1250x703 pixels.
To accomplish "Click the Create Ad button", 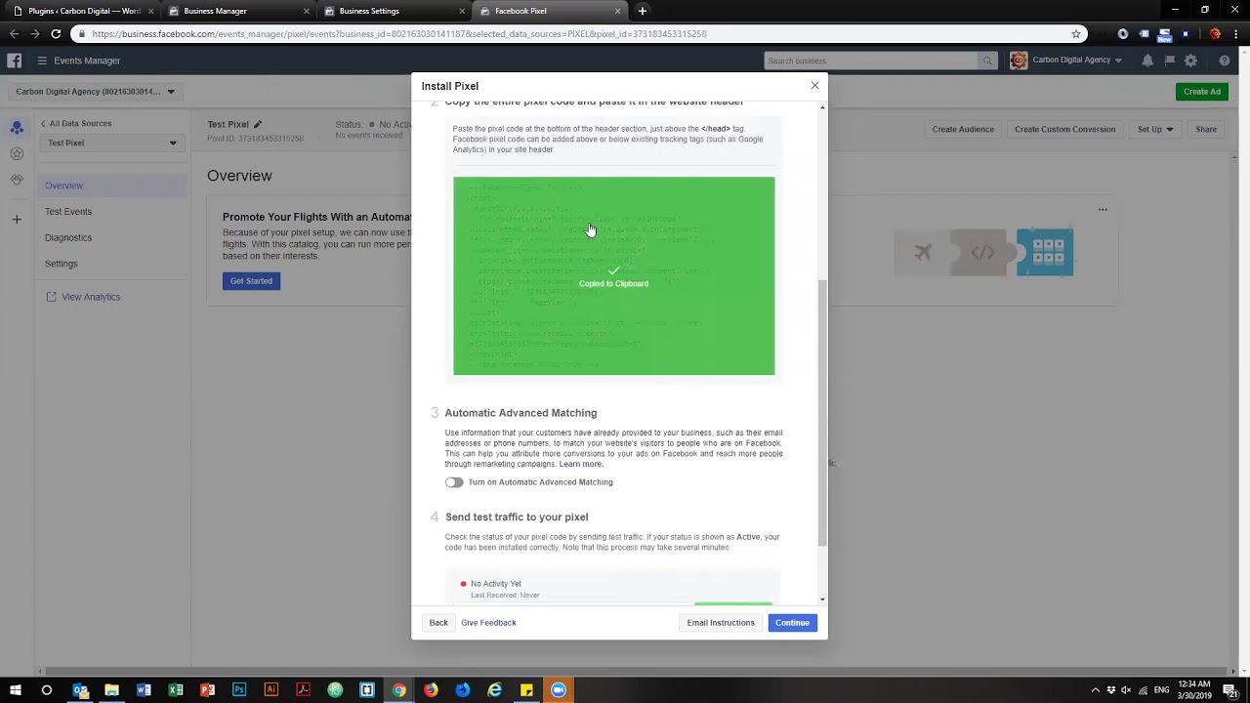I will pos(1201,92).
